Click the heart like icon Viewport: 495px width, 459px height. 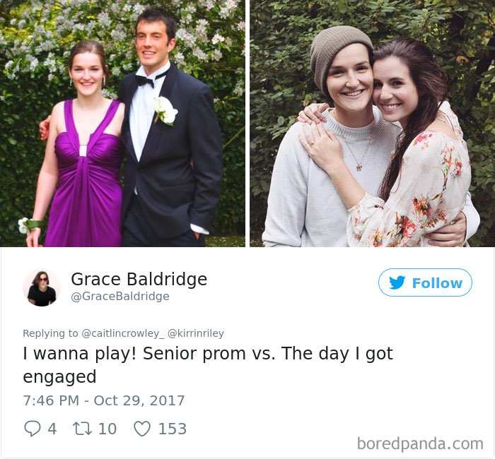[x=142, y=429]
